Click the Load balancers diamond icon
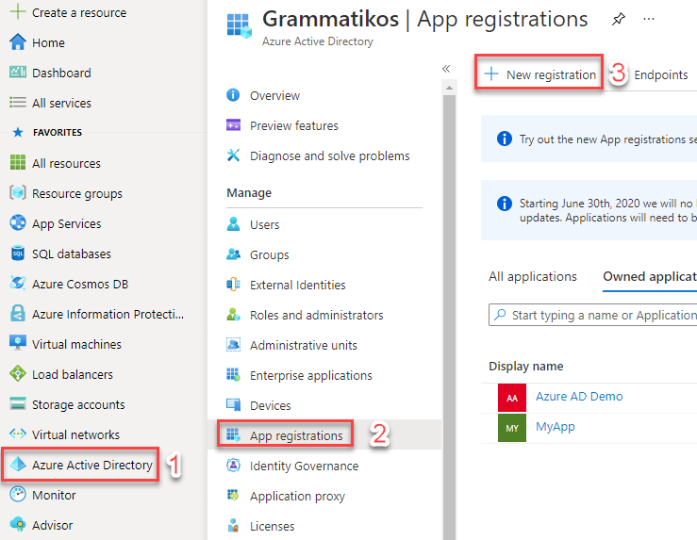 pos(18,374)
